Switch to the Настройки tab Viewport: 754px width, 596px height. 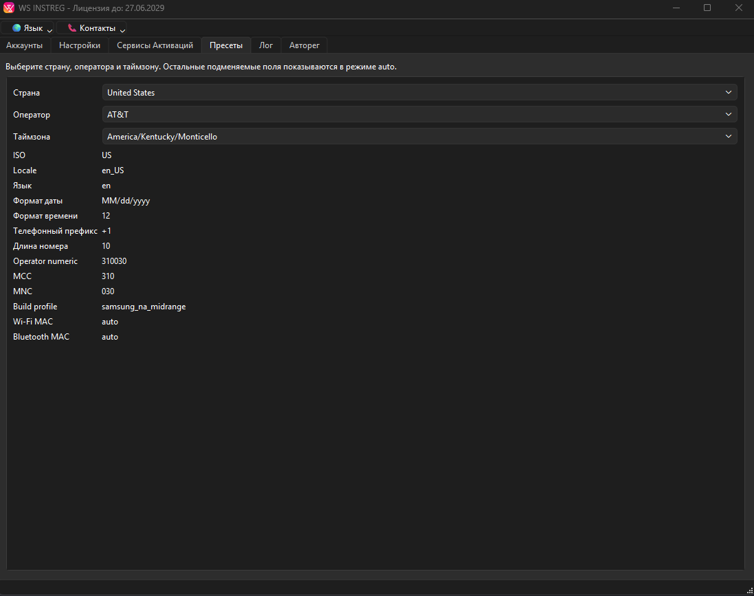[x=80, y=45]
